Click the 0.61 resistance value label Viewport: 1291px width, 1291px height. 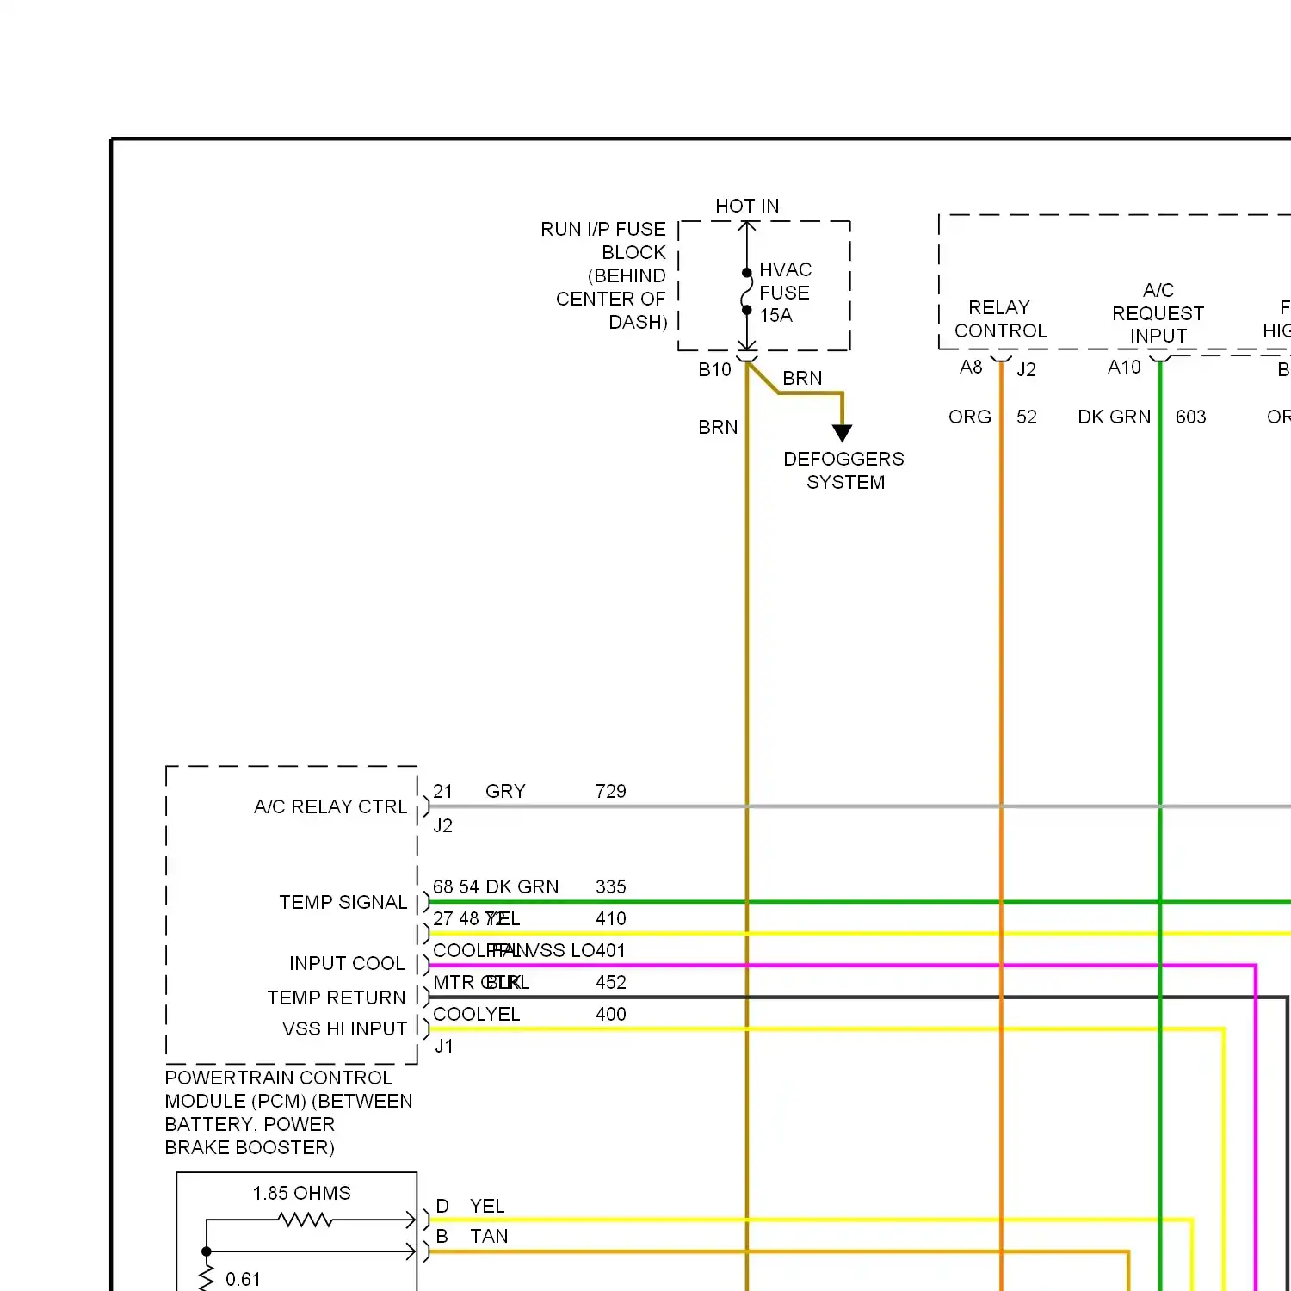(243, 1279)
